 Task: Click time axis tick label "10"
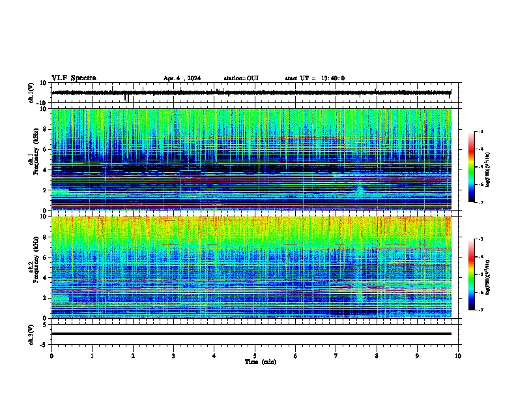click(x=458, y=356)
